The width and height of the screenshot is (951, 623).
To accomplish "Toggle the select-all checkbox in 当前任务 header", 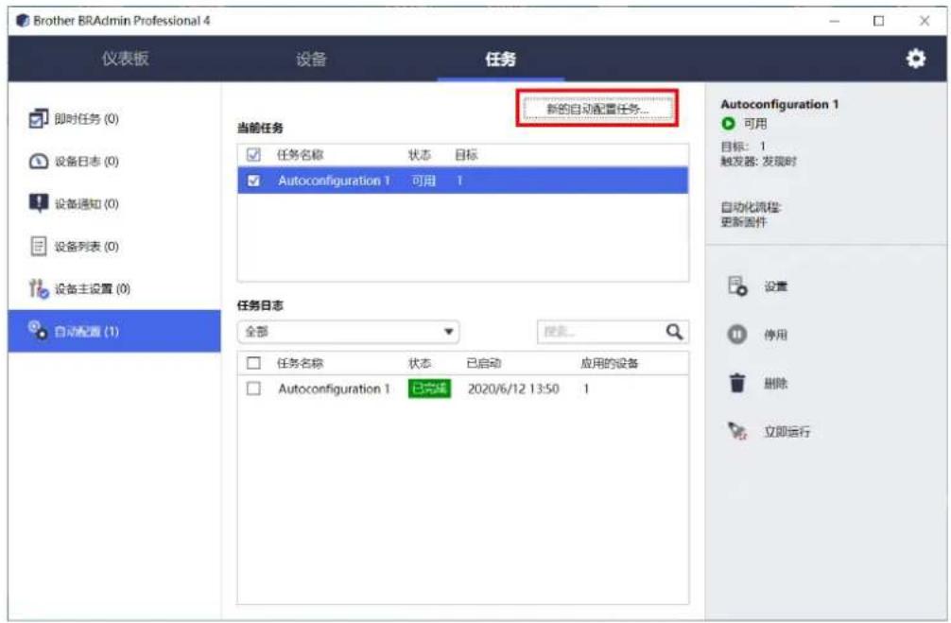I will click(x=253, y=155).
